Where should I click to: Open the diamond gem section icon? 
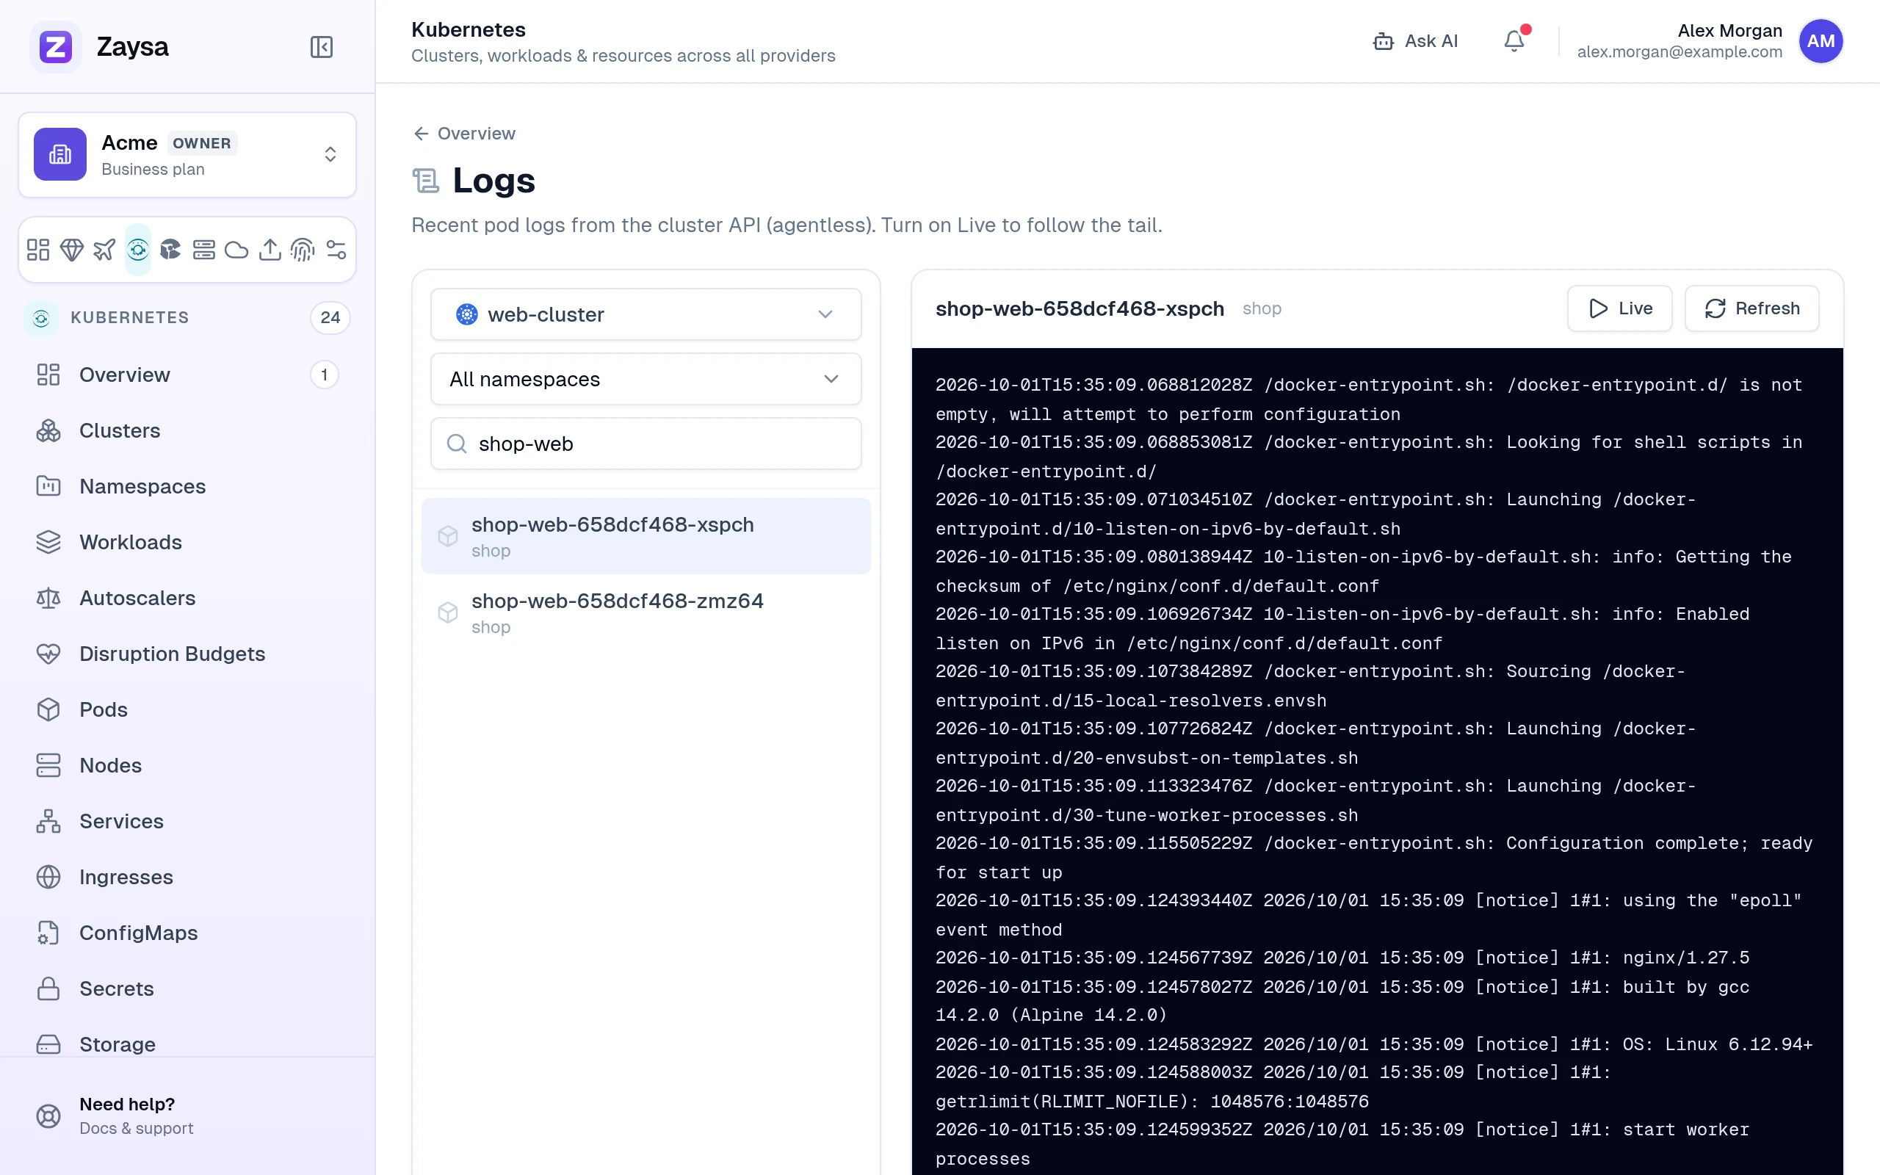tap(71, 250)
